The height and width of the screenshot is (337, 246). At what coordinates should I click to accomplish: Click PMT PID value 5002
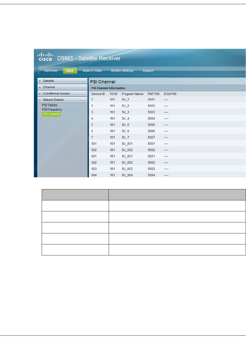click(x=151, y=106)
